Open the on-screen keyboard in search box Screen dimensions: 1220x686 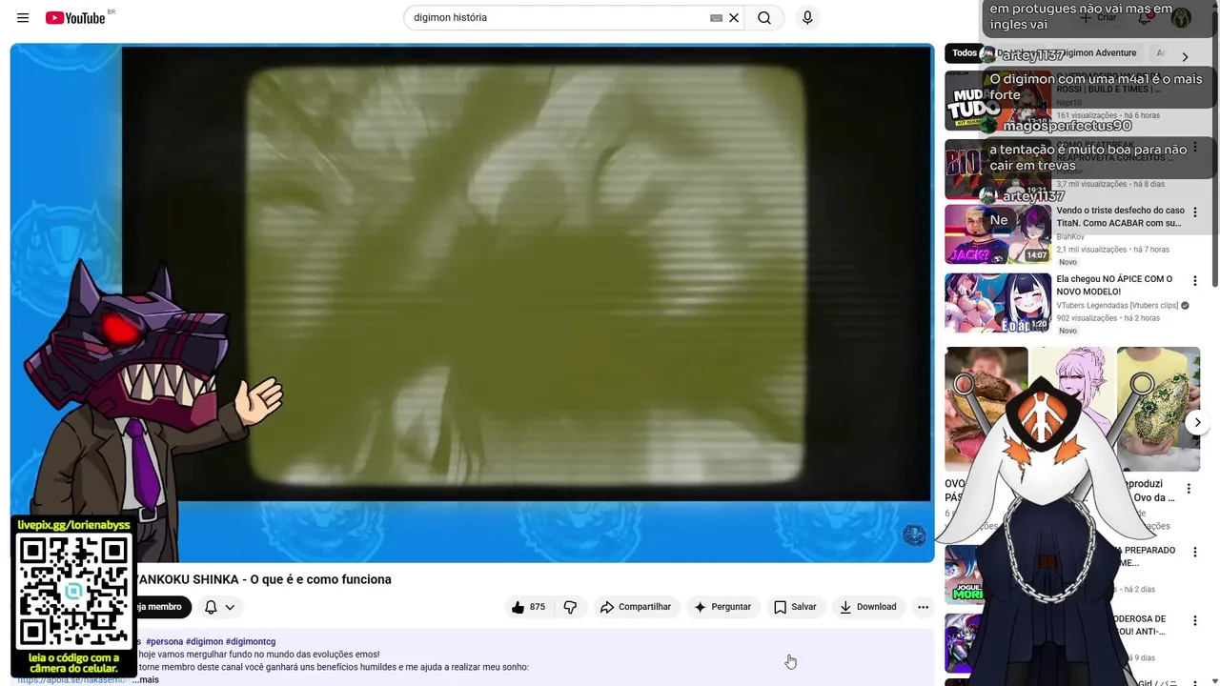coord(716,18)
